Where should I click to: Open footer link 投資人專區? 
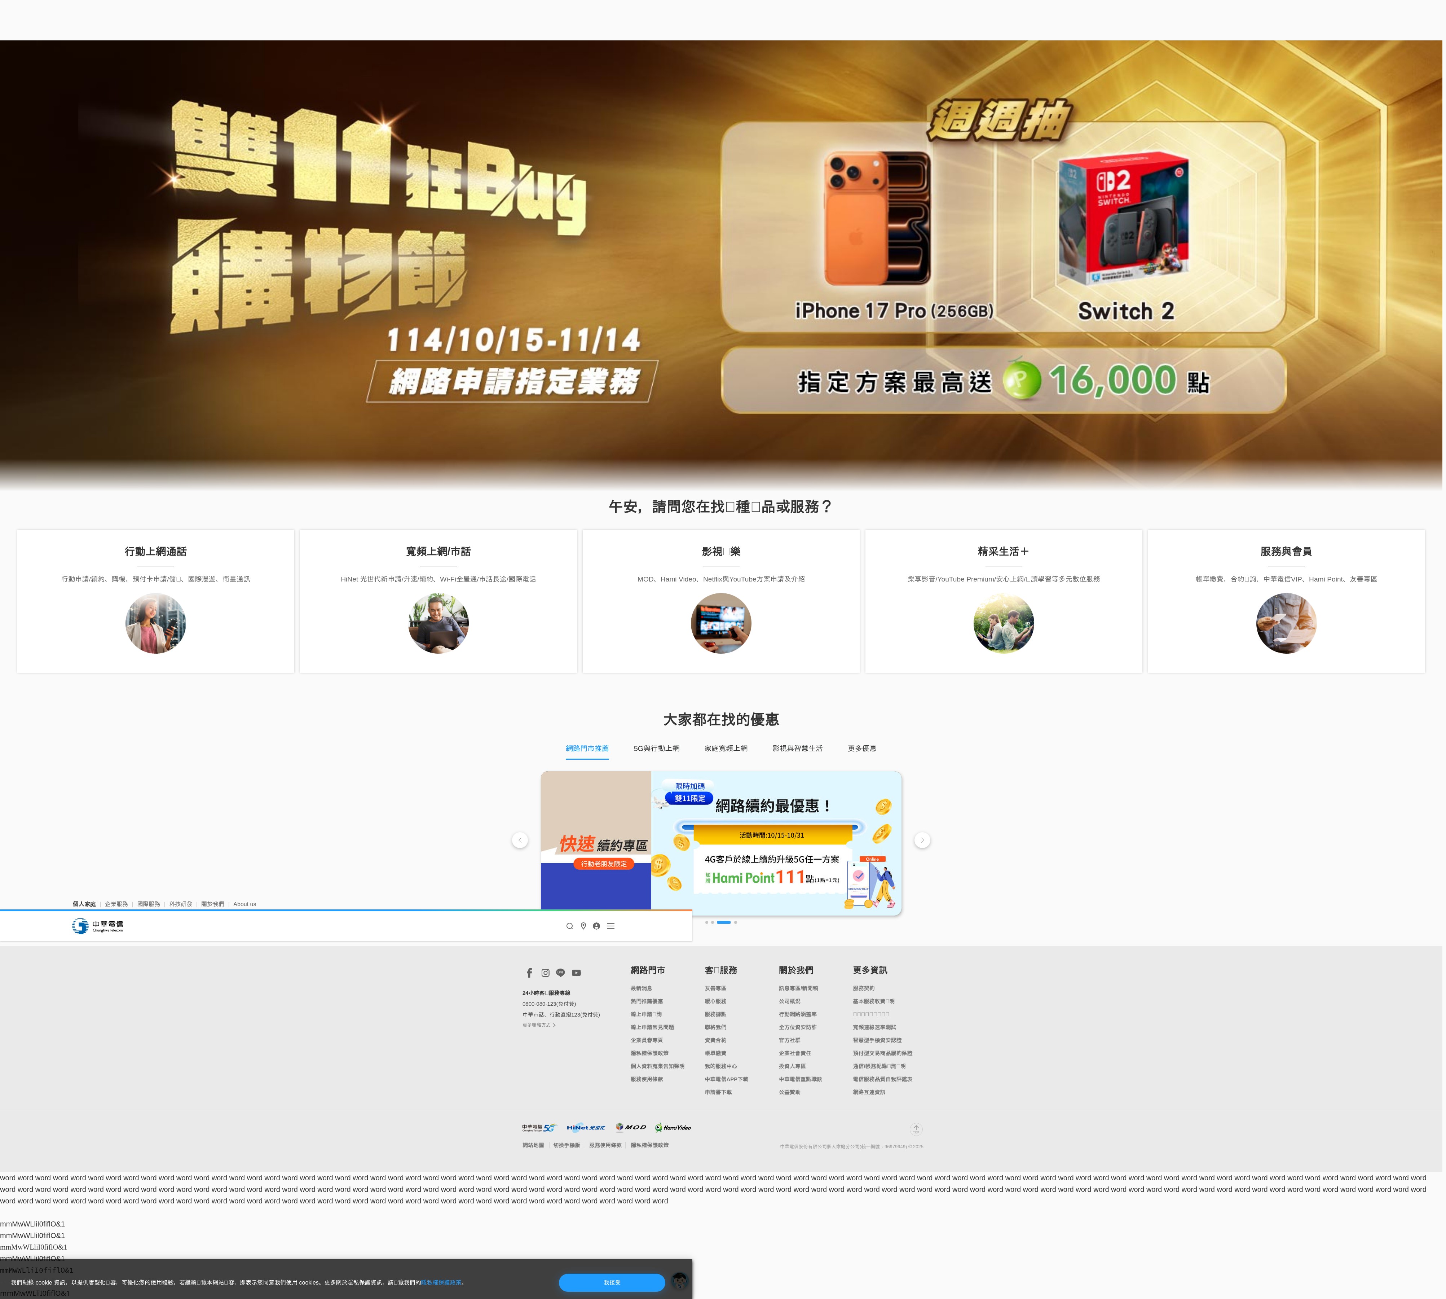(x=793, y=1066)
